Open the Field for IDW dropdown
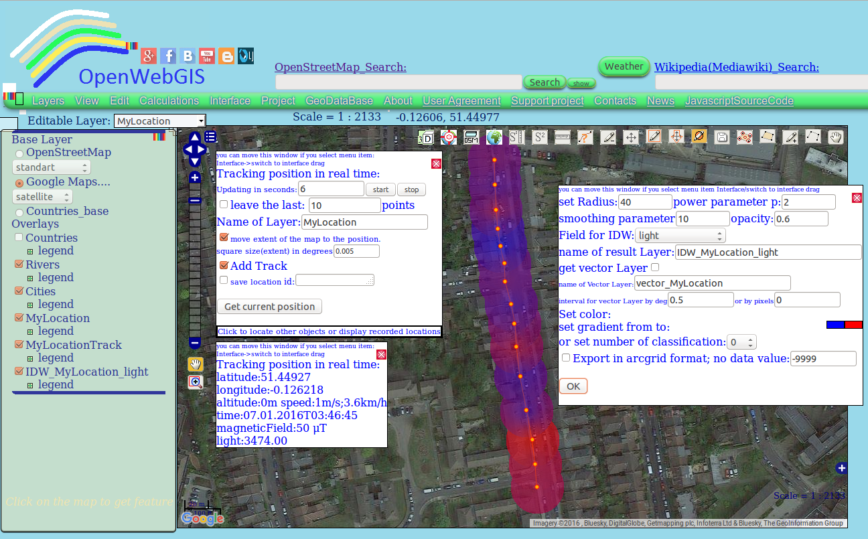The image size is (868, 539). point(680,236)
